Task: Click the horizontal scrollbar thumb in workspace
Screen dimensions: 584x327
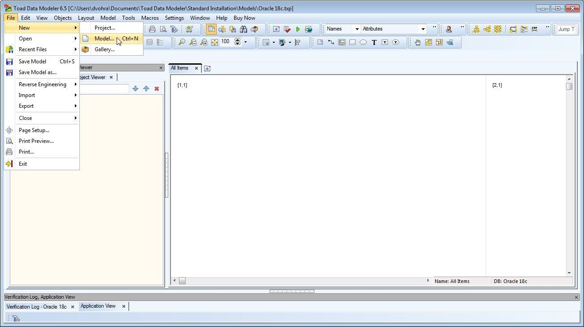Action: pyautogui.click(x=182, y=281)
